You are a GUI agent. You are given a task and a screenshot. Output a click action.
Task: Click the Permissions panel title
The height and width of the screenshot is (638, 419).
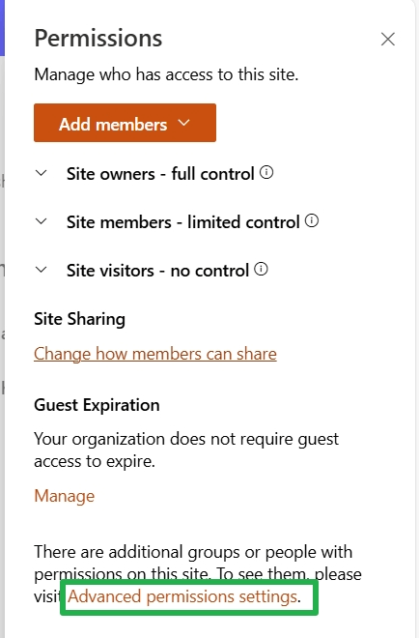pos(98,39)
